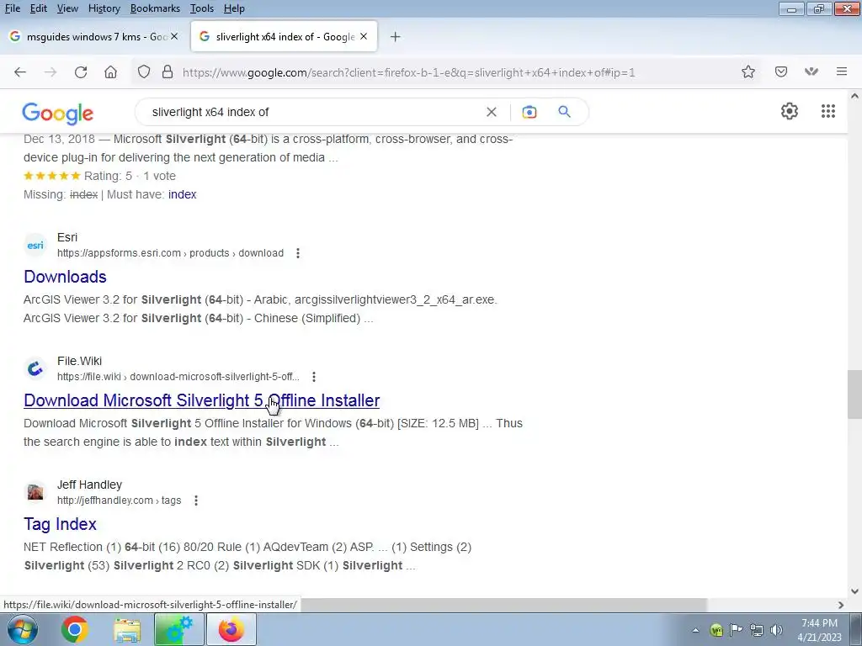Open the Google apps grid
This screenshot has width=862, height=646.
coord(828,111)
